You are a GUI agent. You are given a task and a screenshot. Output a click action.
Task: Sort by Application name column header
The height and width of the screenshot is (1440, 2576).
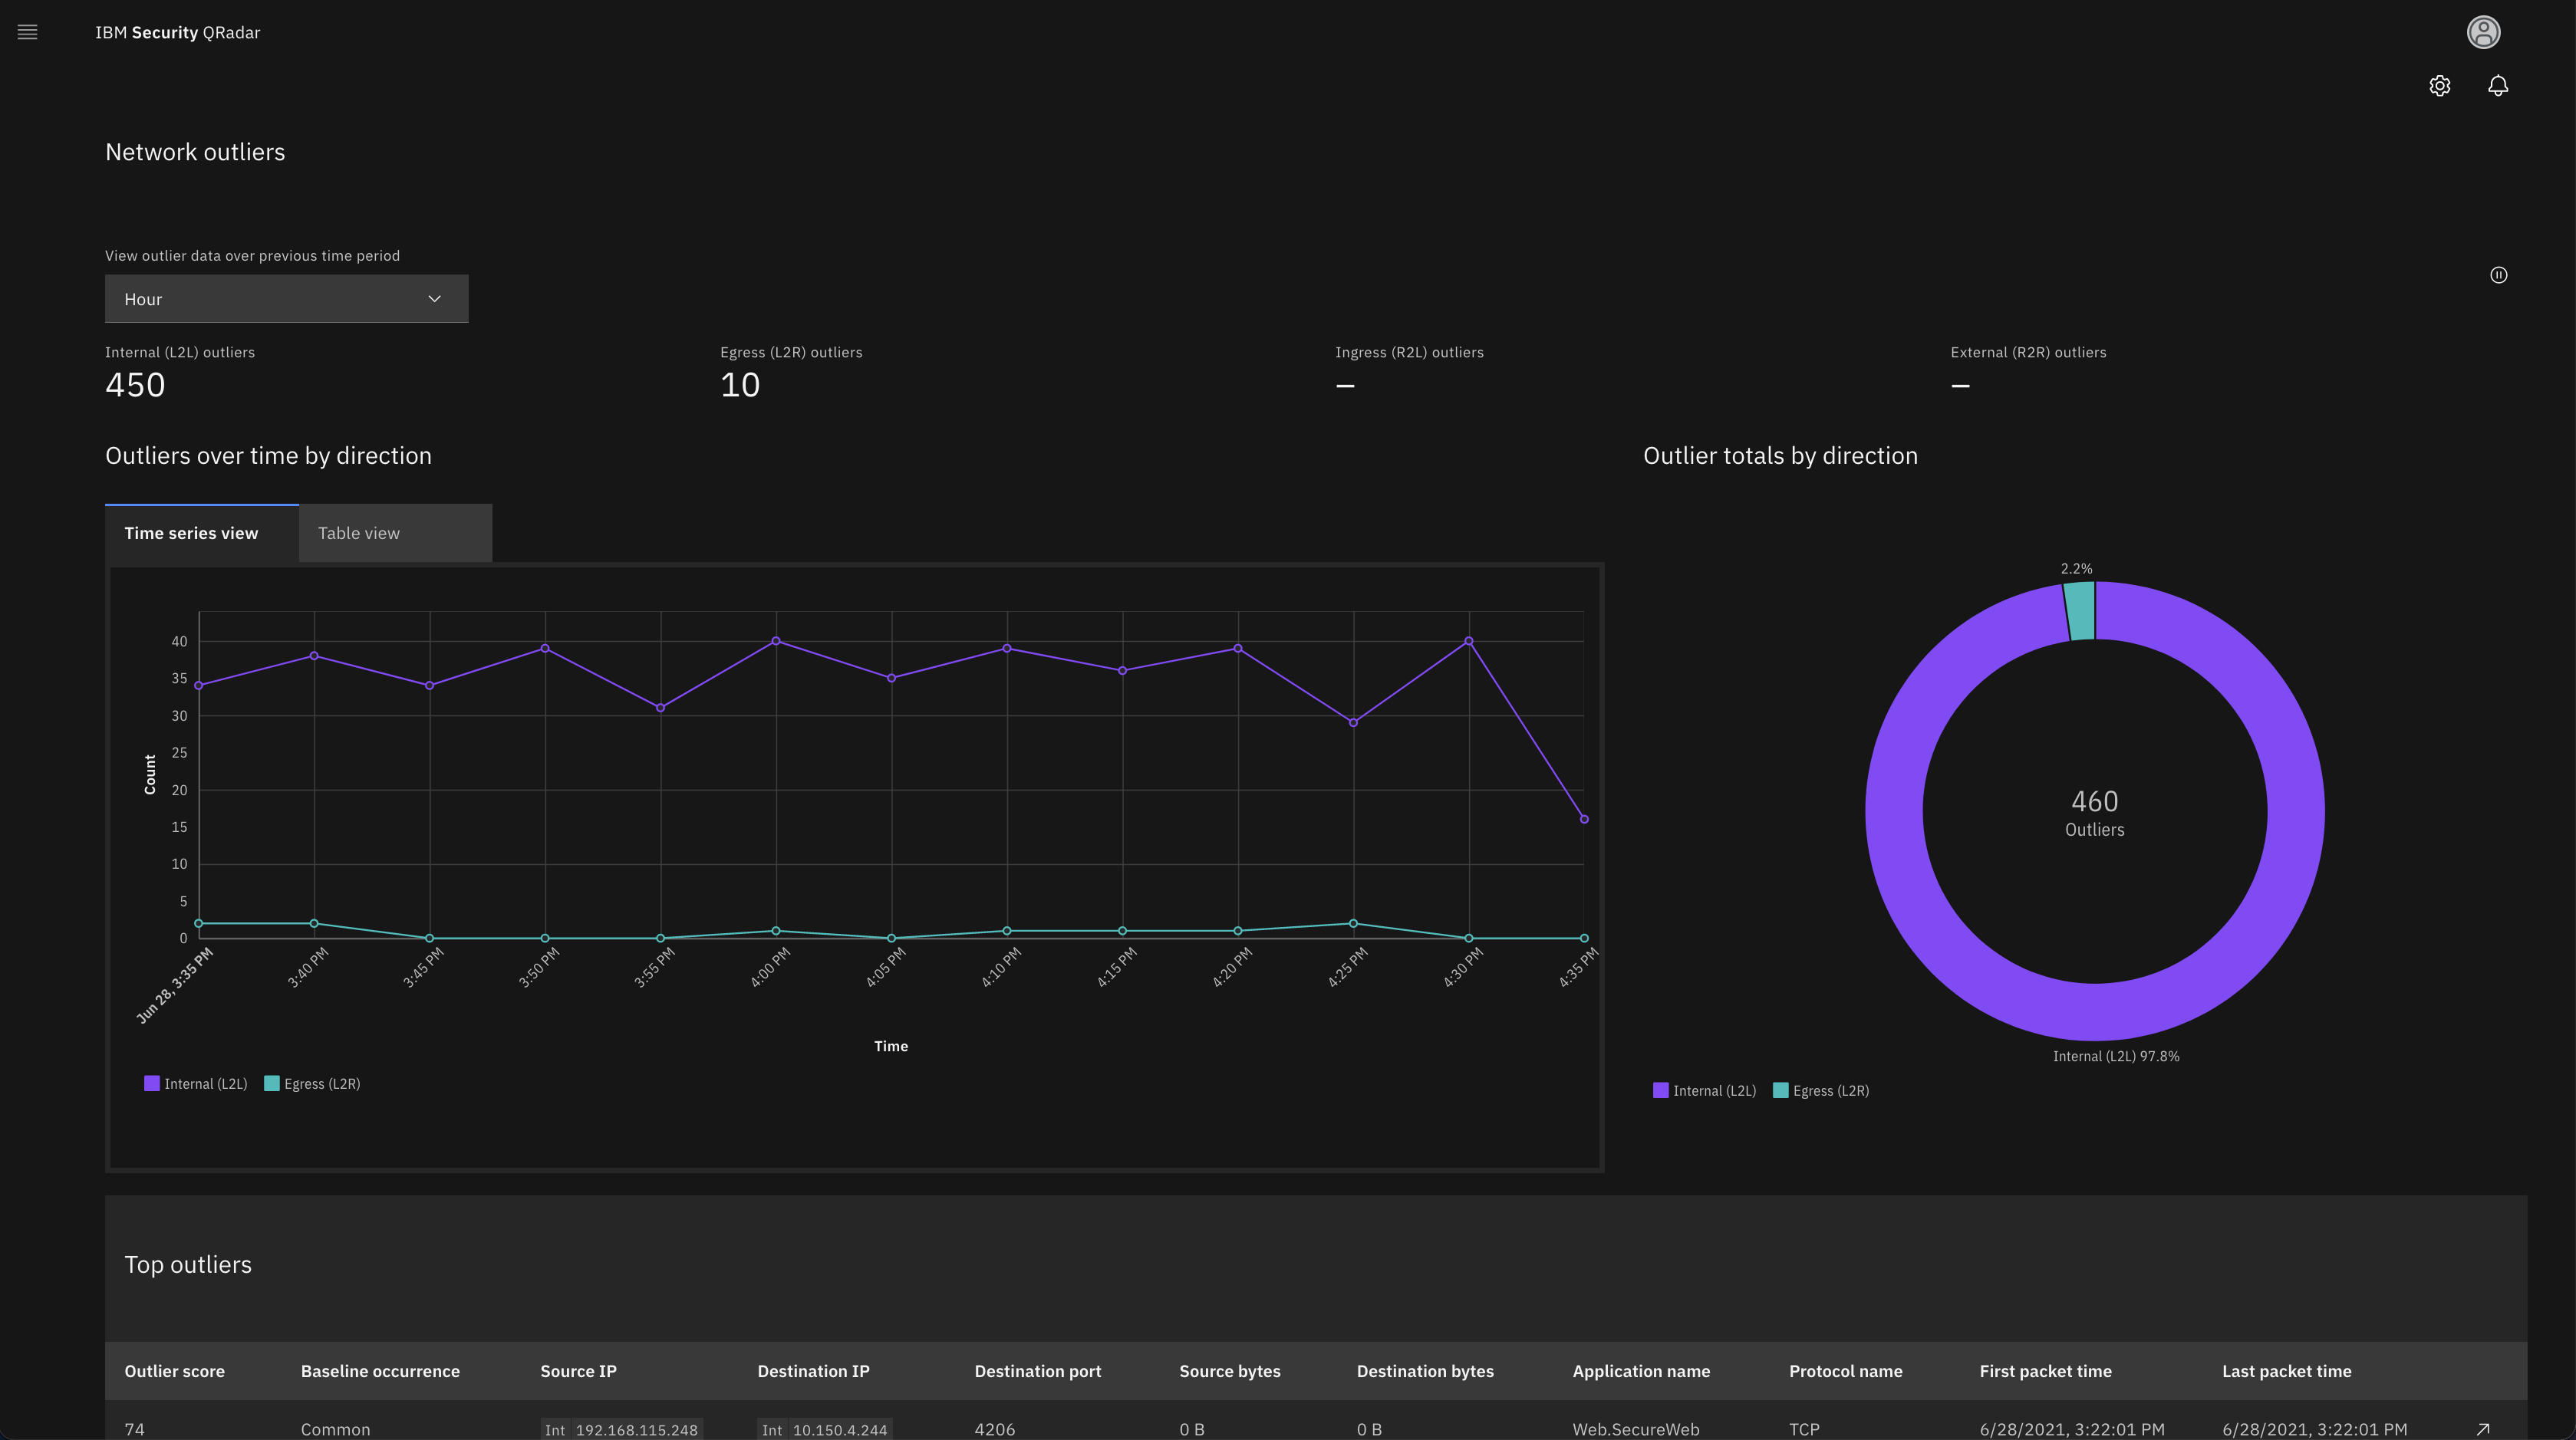[x=1641, y=1371]
